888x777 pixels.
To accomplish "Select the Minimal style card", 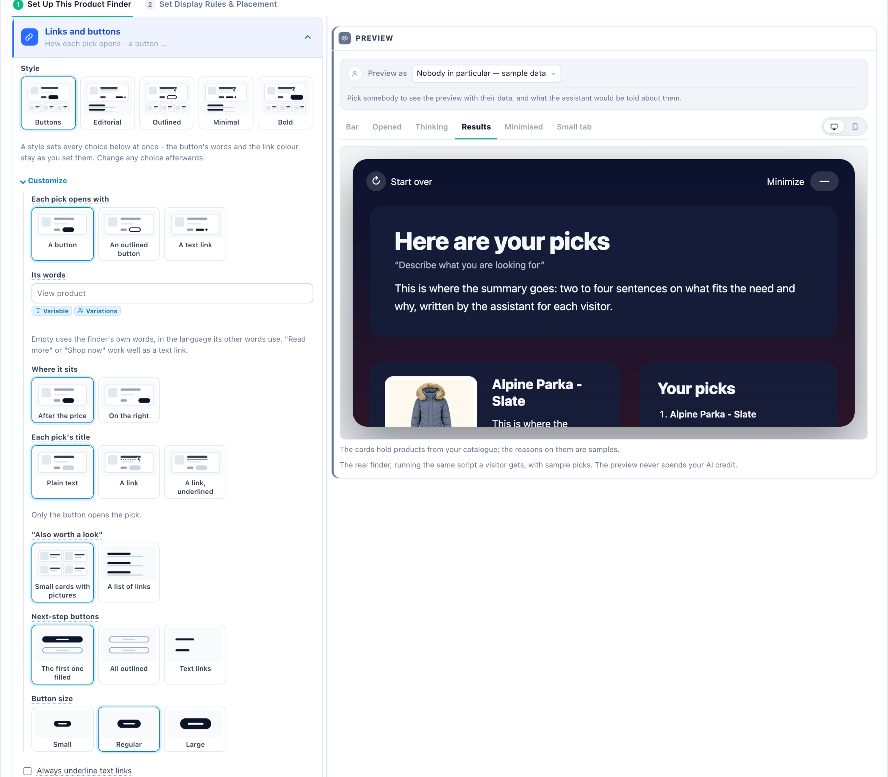I will 226,103.
